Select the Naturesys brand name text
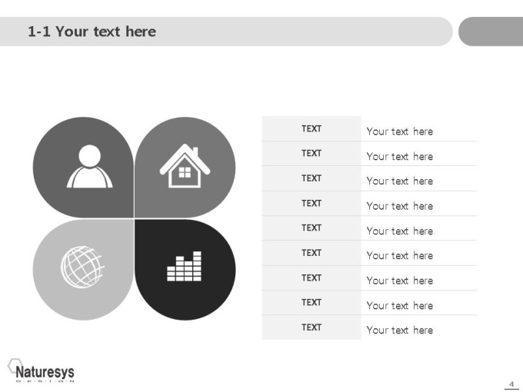The height and width of the screenshot is (392, 523). 45,372
